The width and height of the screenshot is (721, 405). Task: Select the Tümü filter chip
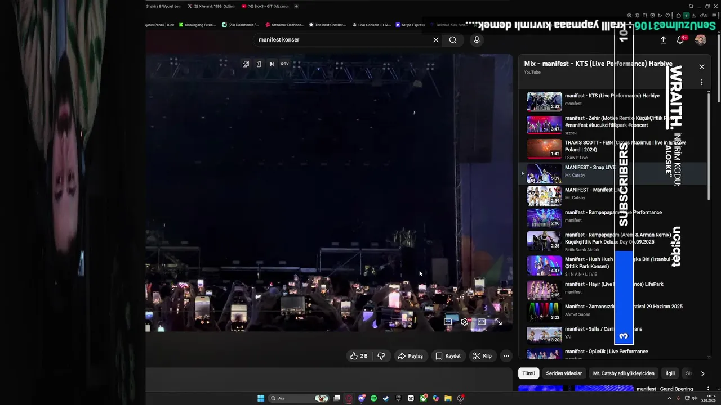coord(528,373)
